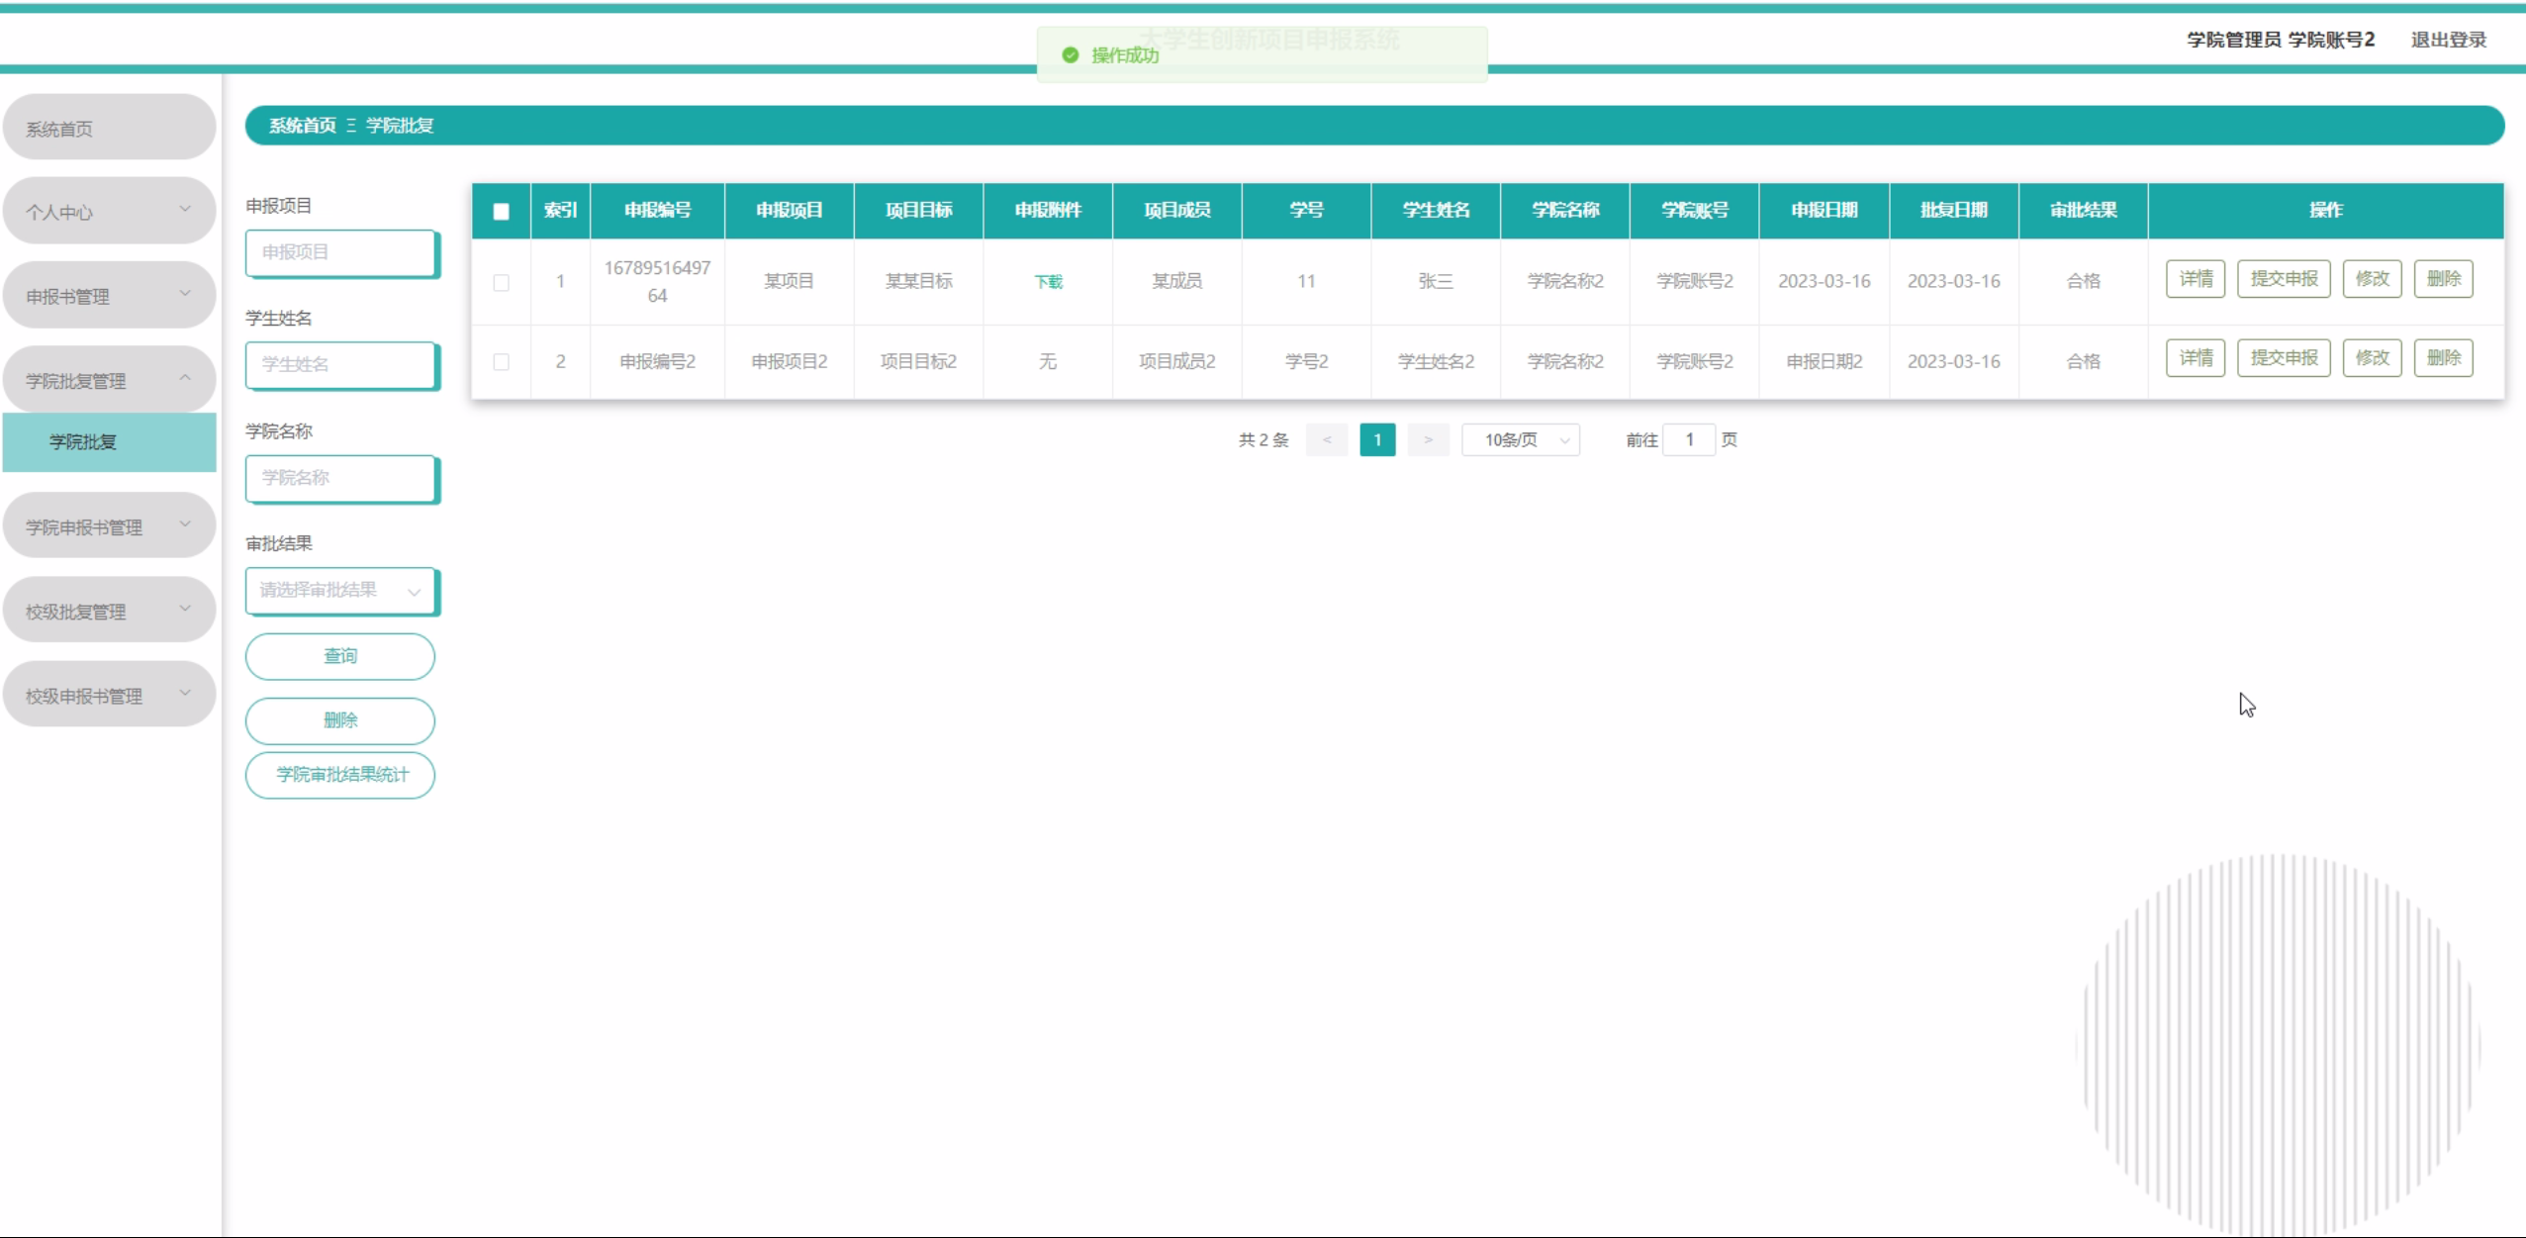Click 删除 button in row 2
The image size is (2526, 1238).
(x=2443, y=358)
